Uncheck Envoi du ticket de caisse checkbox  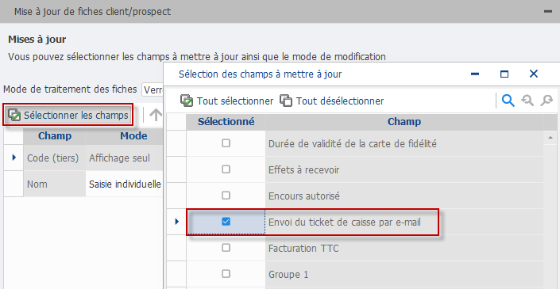pyautogui.click(x=226, y=222)
